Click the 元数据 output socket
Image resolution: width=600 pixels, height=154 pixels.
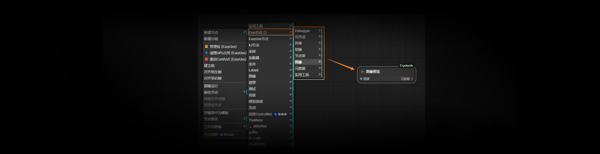pos(412,79)
